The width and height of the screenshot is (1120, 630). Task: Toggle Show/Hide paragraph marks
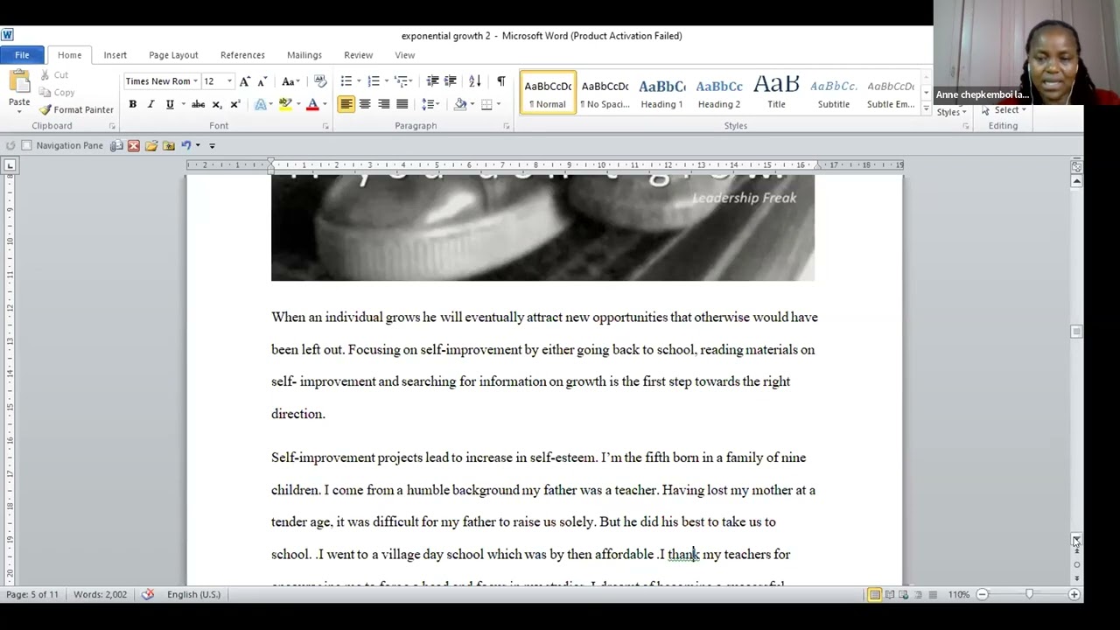[500, 81]
